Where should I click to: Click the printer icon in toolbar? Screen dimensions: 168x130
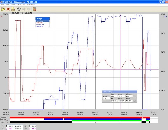[13, 9]
